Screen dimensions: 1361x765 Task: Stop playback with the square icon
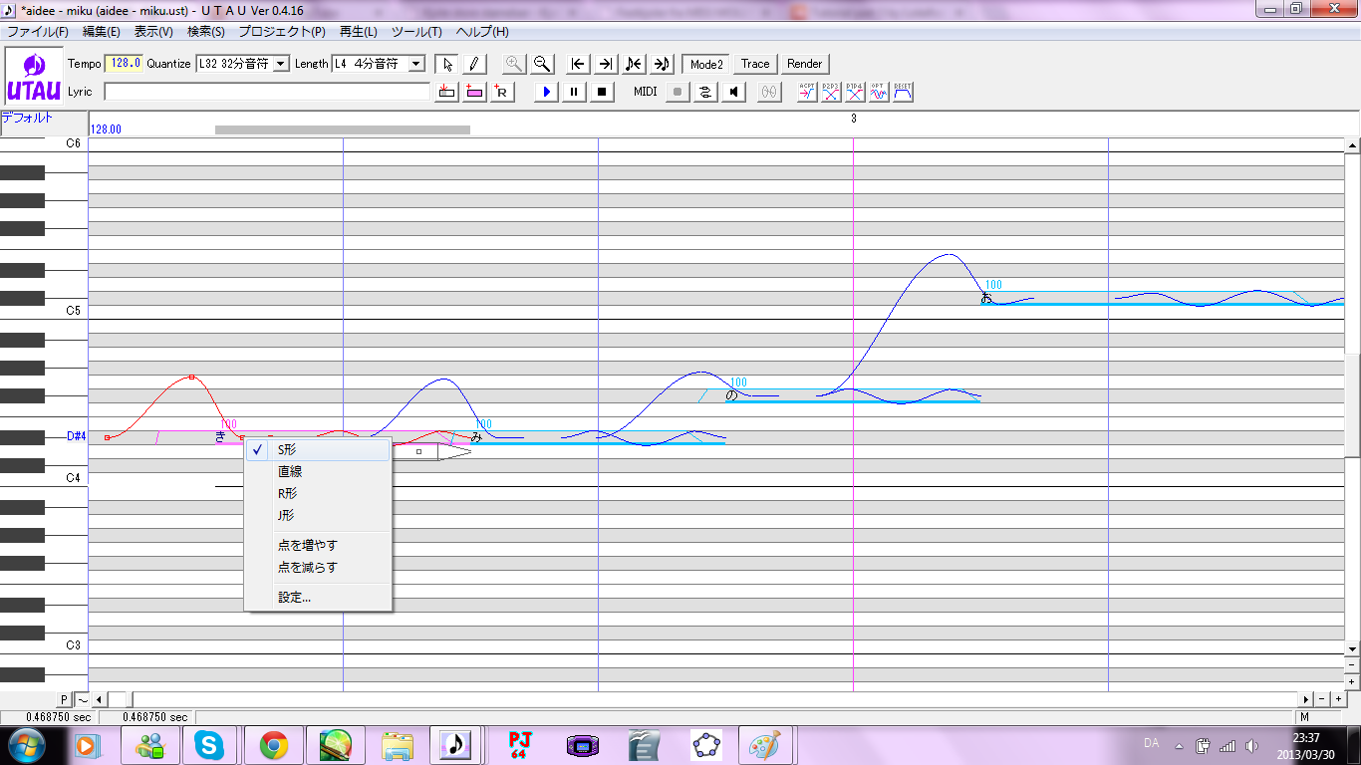(x=601, y=91)
